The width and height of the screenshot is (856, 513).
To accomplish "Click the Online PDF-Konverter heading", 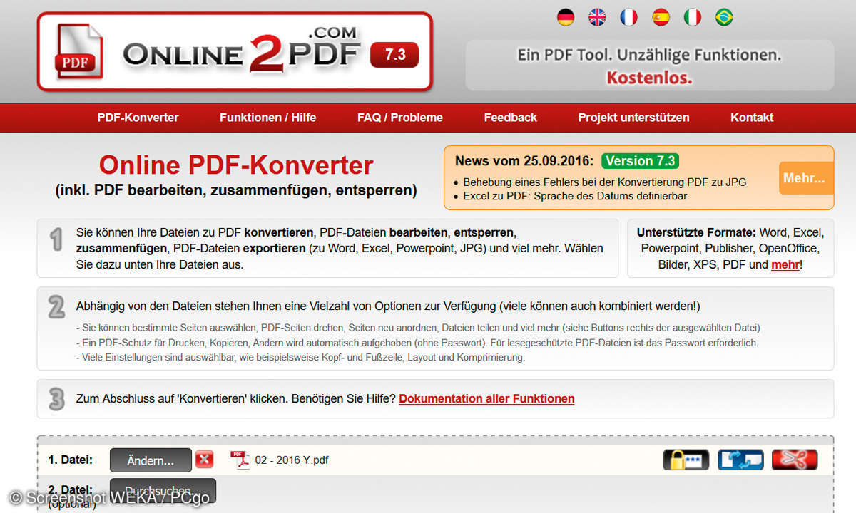I will click(236, 165).
